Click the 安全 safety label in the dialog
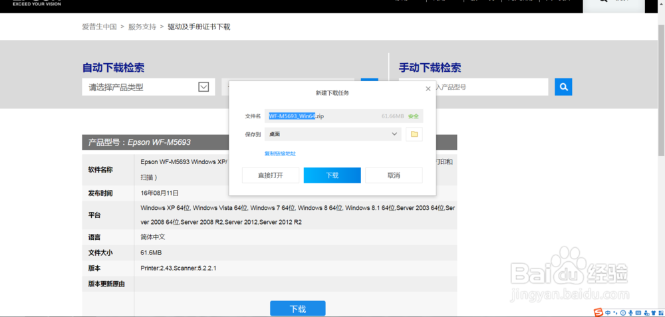The image size is (665, 317). [x=413, y=116]
